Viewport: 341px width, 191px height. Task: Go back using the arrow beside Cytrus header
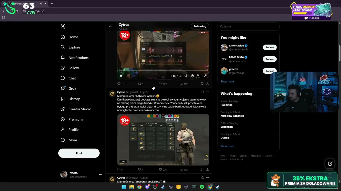point(111,26)
